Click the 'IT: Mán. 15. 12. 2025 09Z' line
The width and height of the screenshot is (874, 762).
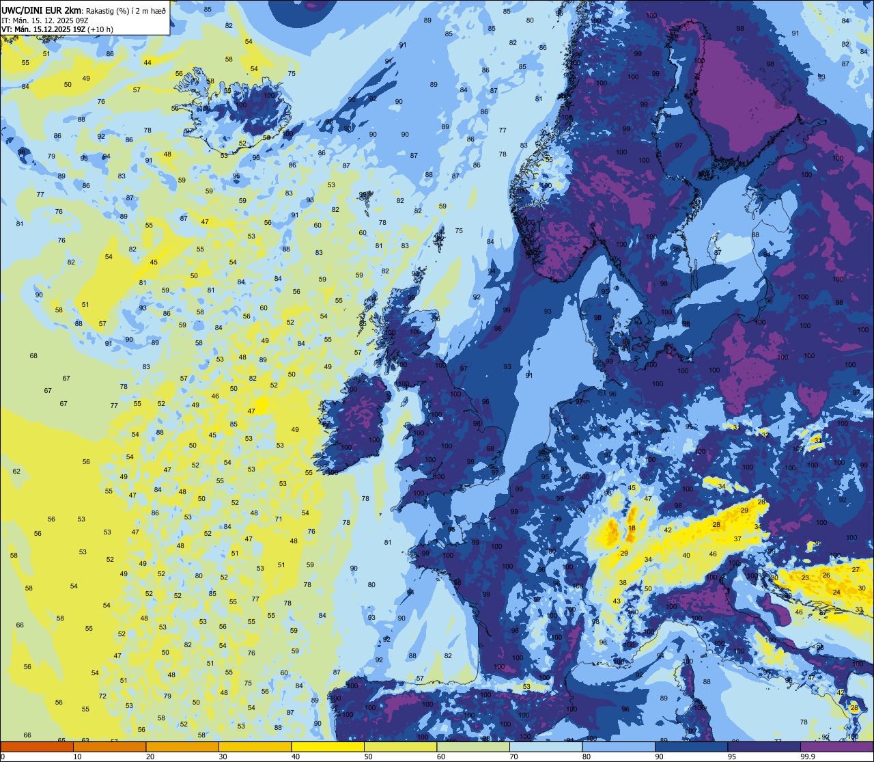(45, 20)
